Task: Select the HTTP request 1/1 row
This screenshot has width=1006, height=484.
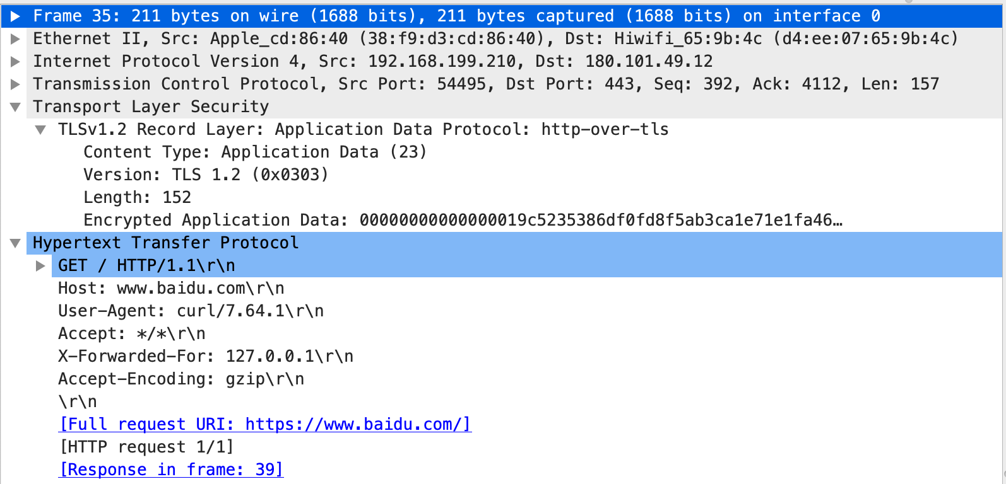Action: click(146, 447)
